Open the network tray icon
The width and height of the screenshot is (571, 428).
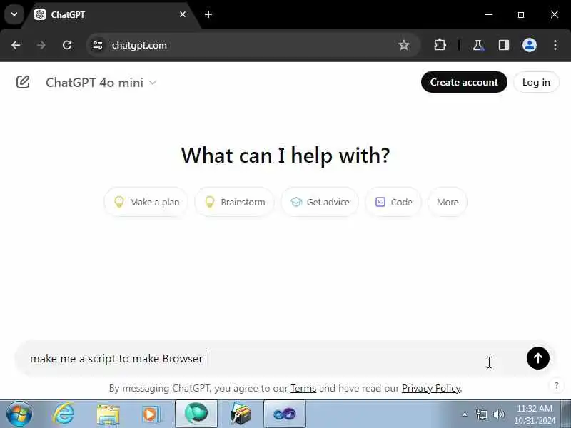tap(481, 414)
